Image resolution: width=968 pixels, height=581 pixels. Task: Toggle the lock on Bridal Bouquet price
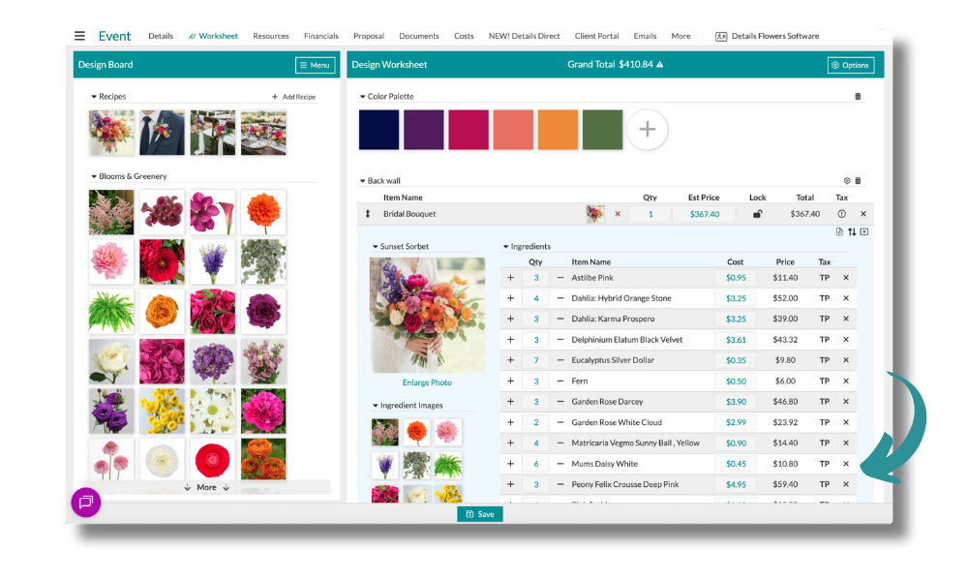757,214
